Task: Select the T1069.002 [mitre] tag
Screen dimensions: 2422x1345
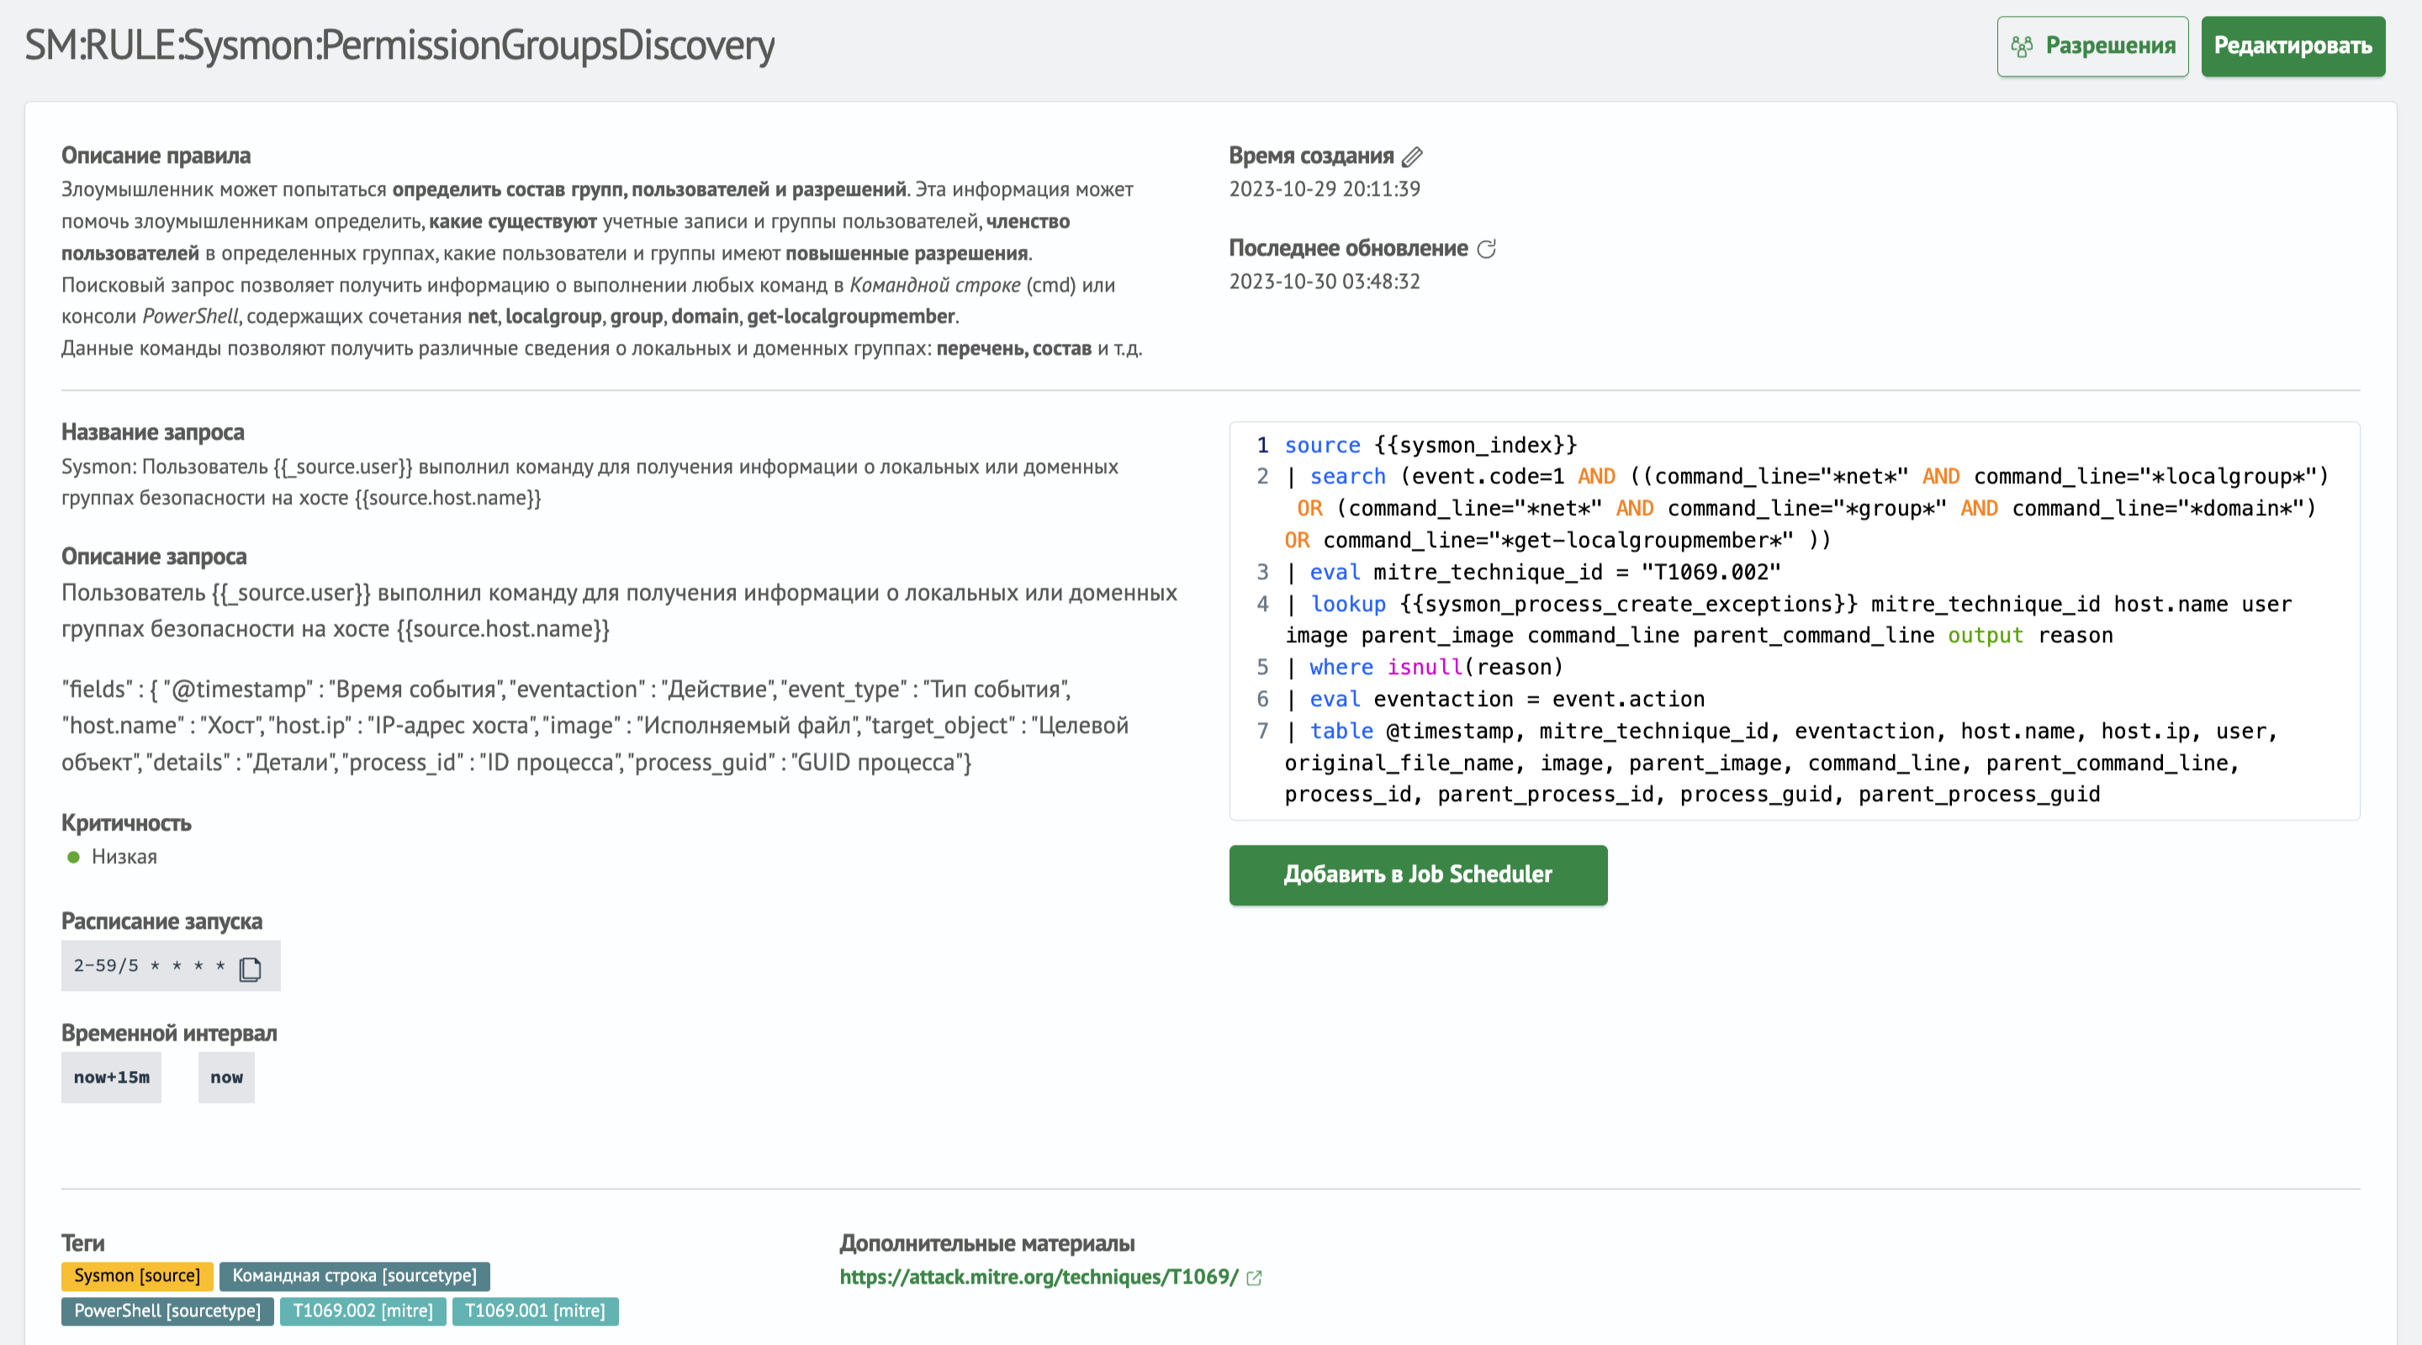Action: point(363,1311)
